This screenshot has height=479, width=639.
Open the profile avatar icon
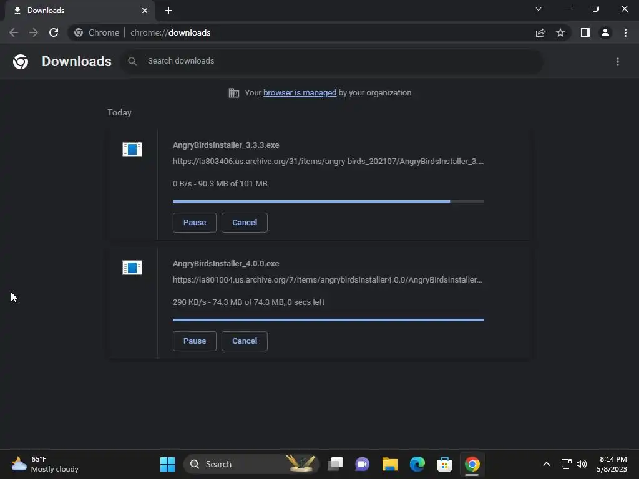coord(605,32)
